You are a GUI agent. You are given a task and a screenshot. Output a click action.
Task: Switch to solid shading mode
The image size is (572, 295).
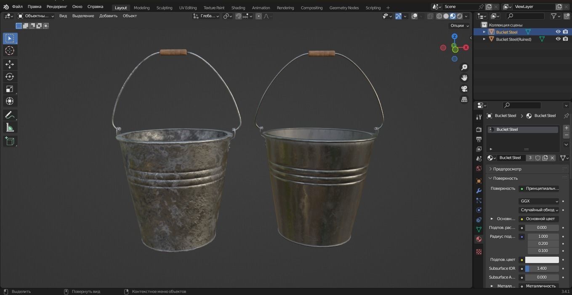446,16
